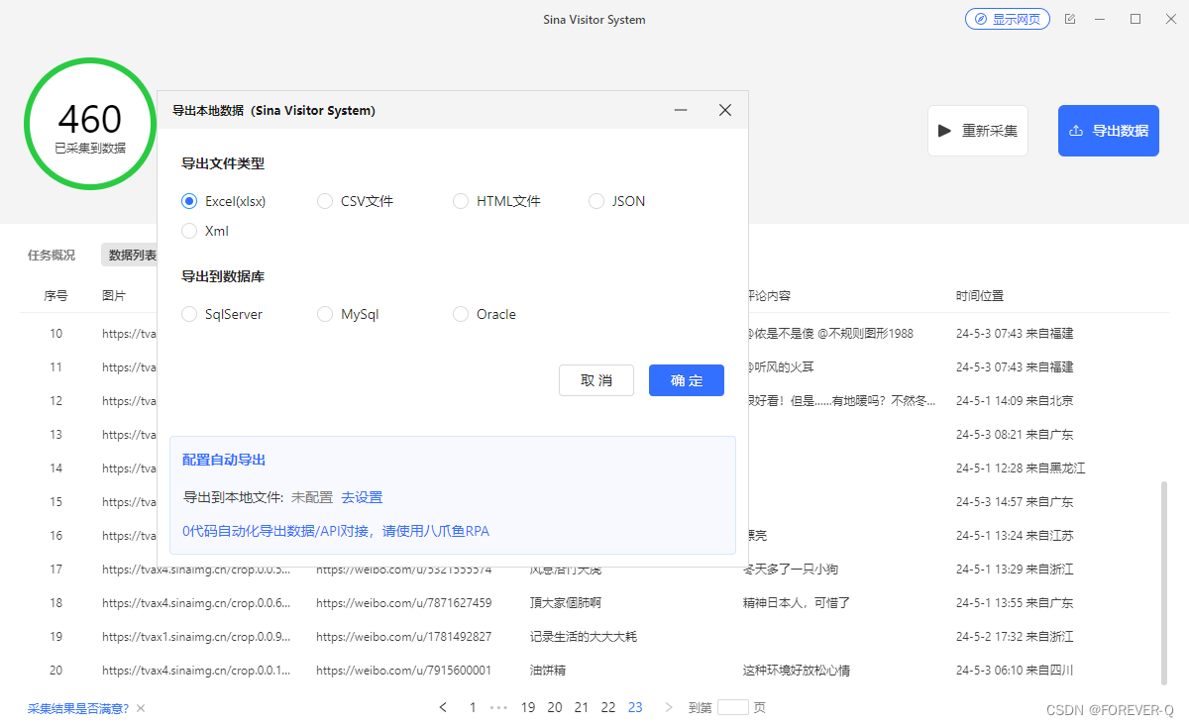Confirm export with the 确定 button
The width and height of the screenshot is (1189, 727).
(x=687, y=380)
